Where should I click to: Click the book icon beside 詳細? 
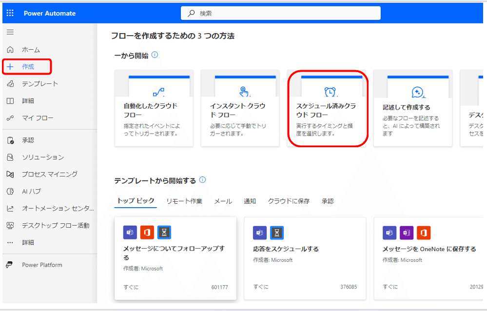click(x=10, y=101)
